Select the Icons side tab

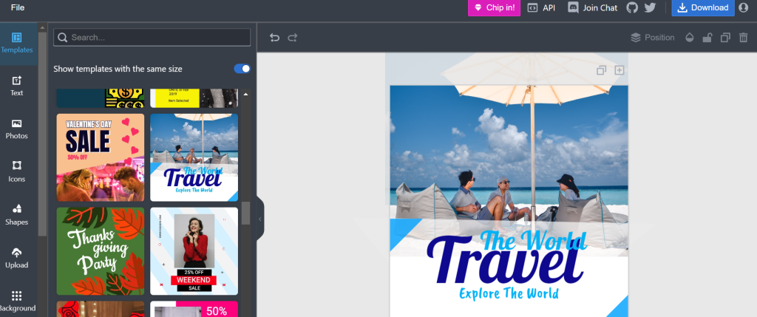(17, 172)
